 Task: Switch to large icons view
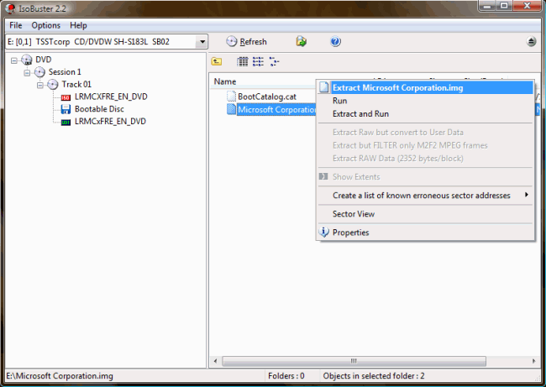click(x=243, y=61)
